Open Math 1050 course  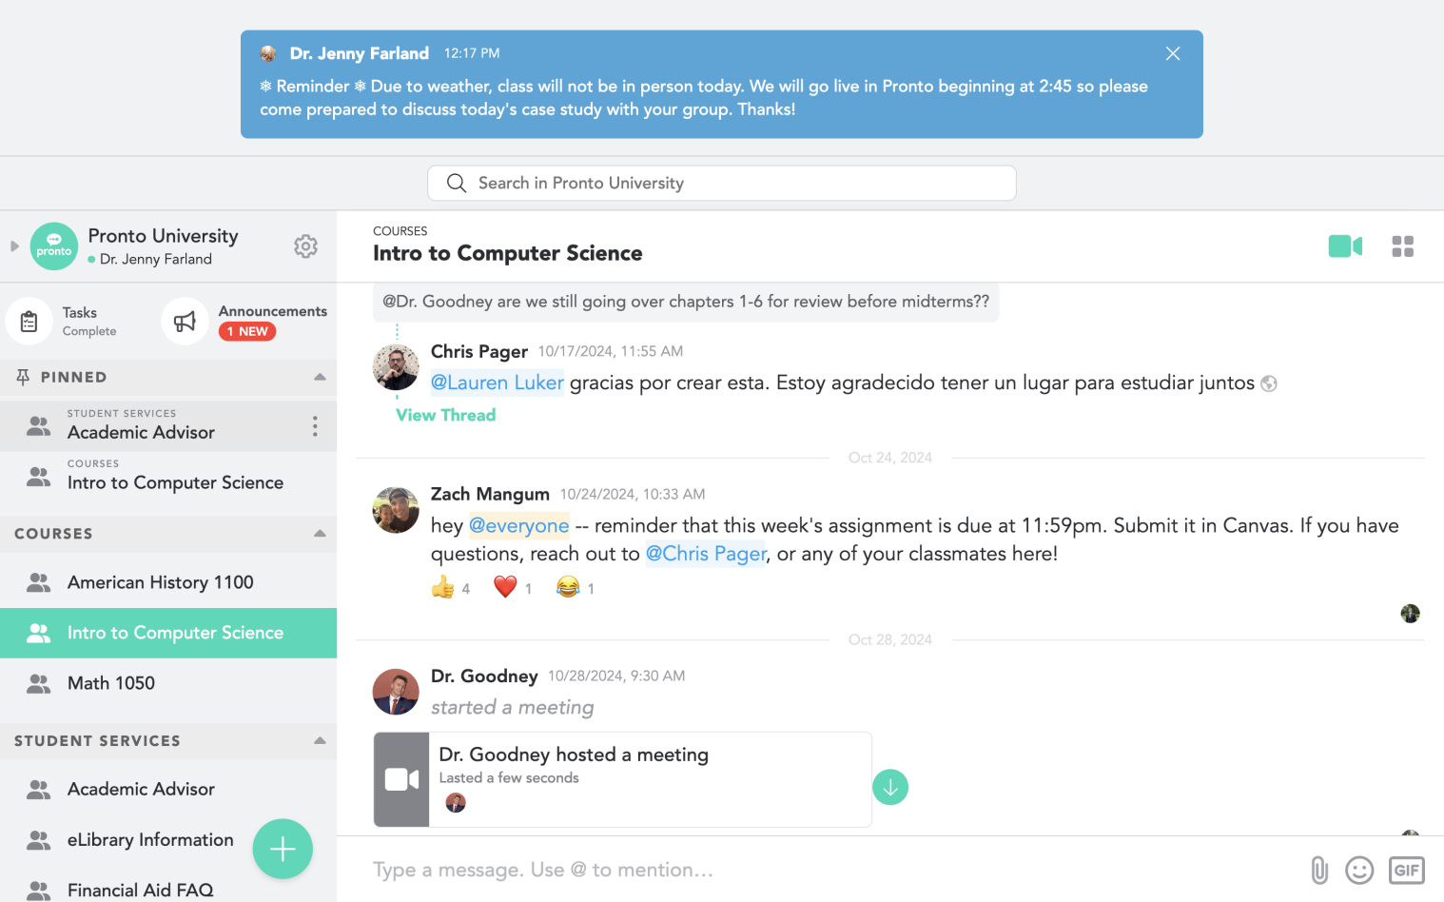168,683
